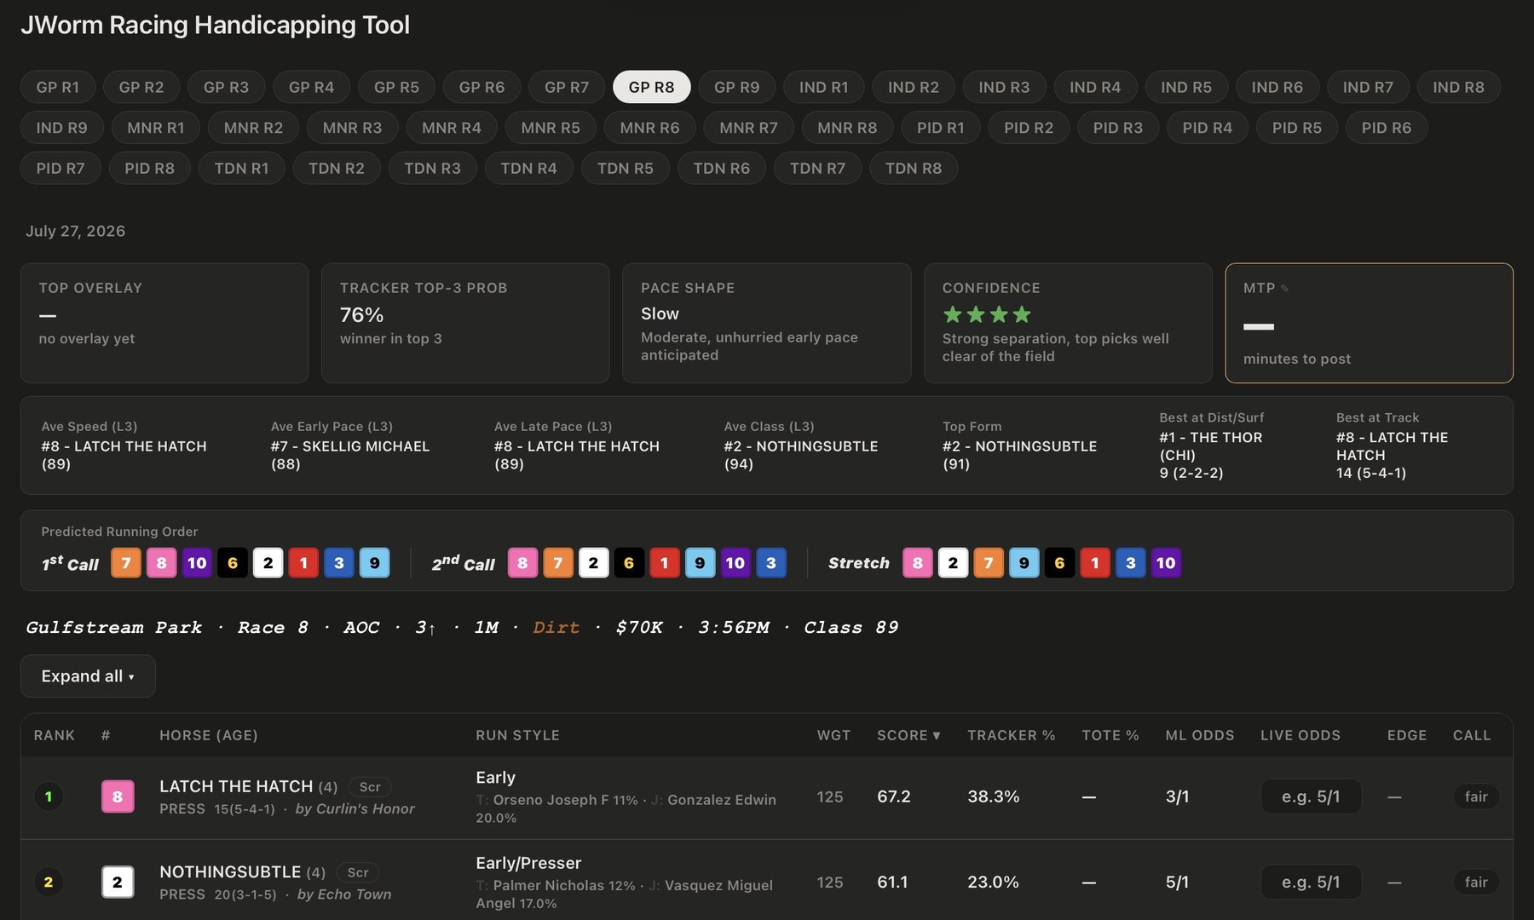Click the ML Odds column header

1200,735
